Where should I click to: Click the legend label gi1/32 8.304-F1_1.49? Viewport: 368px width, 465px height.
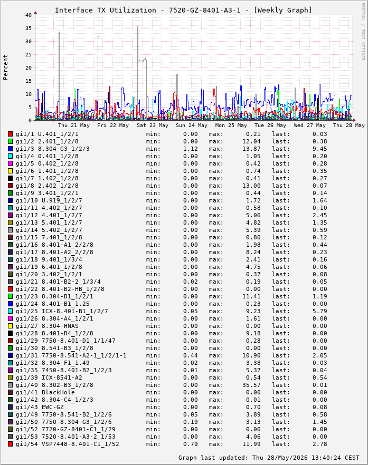click(x=53, y=363)
